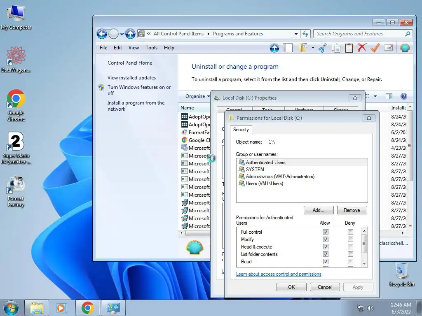This screenshot has width=422, height=316.
Task: Click the Back arrow in Programs and Features
Action: pyautogui.click(x=102, y=34)
